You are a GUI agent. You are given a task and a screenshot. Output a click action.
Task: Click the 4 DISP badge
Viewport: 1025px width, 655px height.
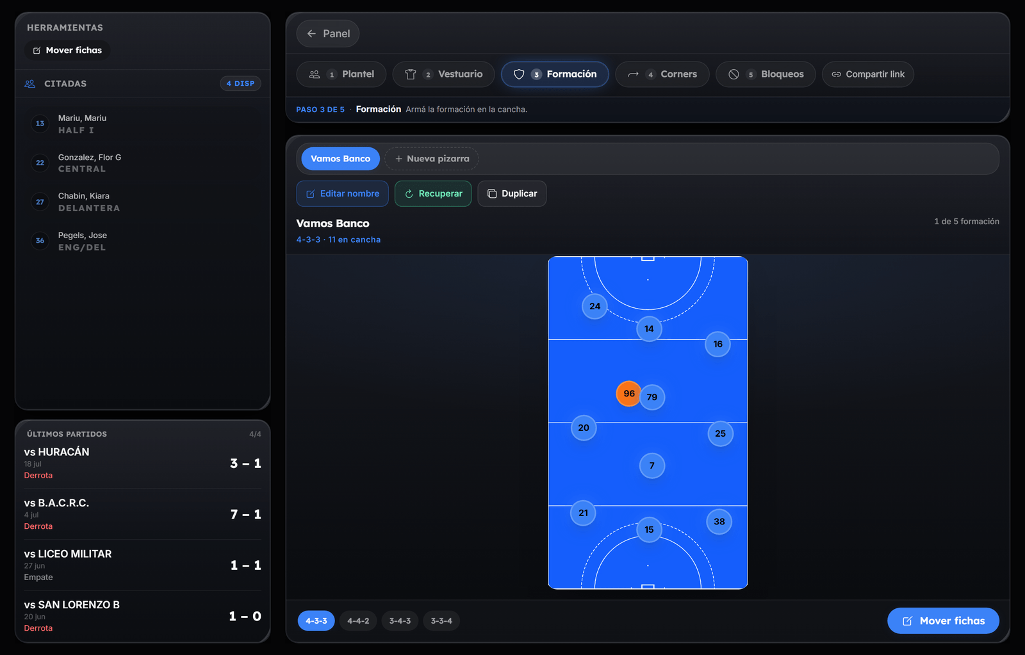point(240,84)
